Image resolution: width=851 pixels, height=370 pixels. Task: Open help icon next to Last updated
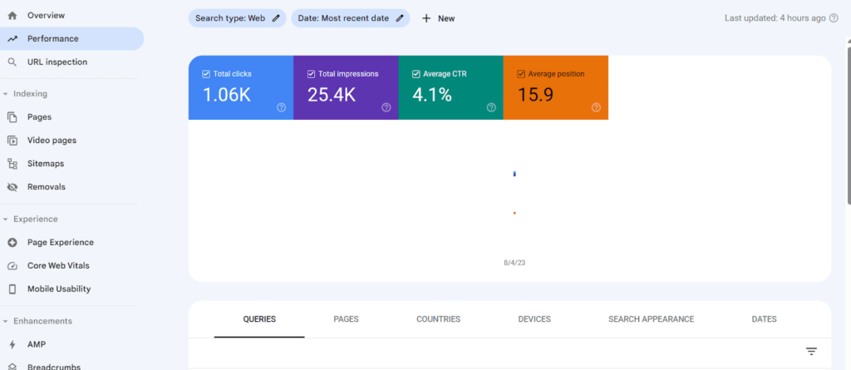coord(834,18)
